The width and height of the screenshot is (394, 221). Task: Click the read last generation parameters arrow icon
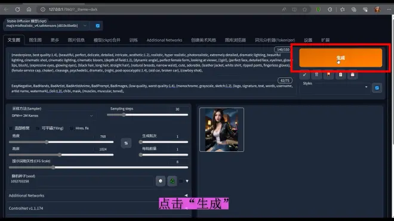pos(304,74)
